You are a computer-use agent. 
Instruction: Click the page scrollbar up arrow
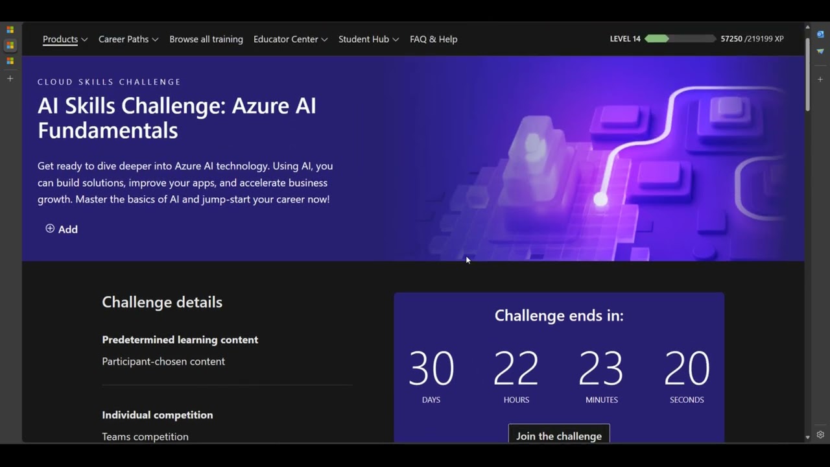(807, 27)
